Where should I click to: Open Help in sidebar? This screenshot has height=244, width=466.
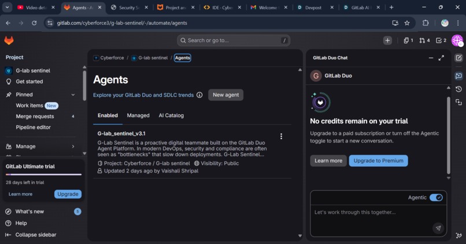[x=21, y=223]
